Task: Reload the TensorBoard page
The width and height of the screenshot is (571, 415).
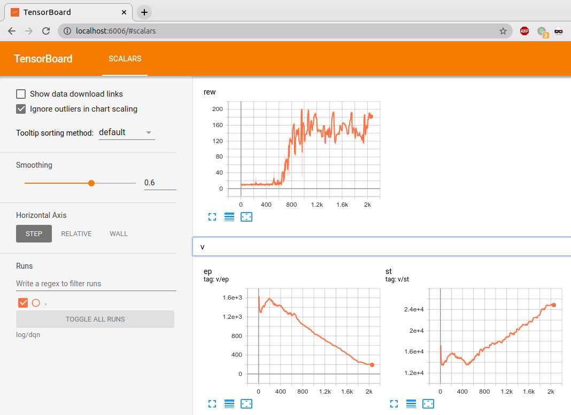Action: 46,31
